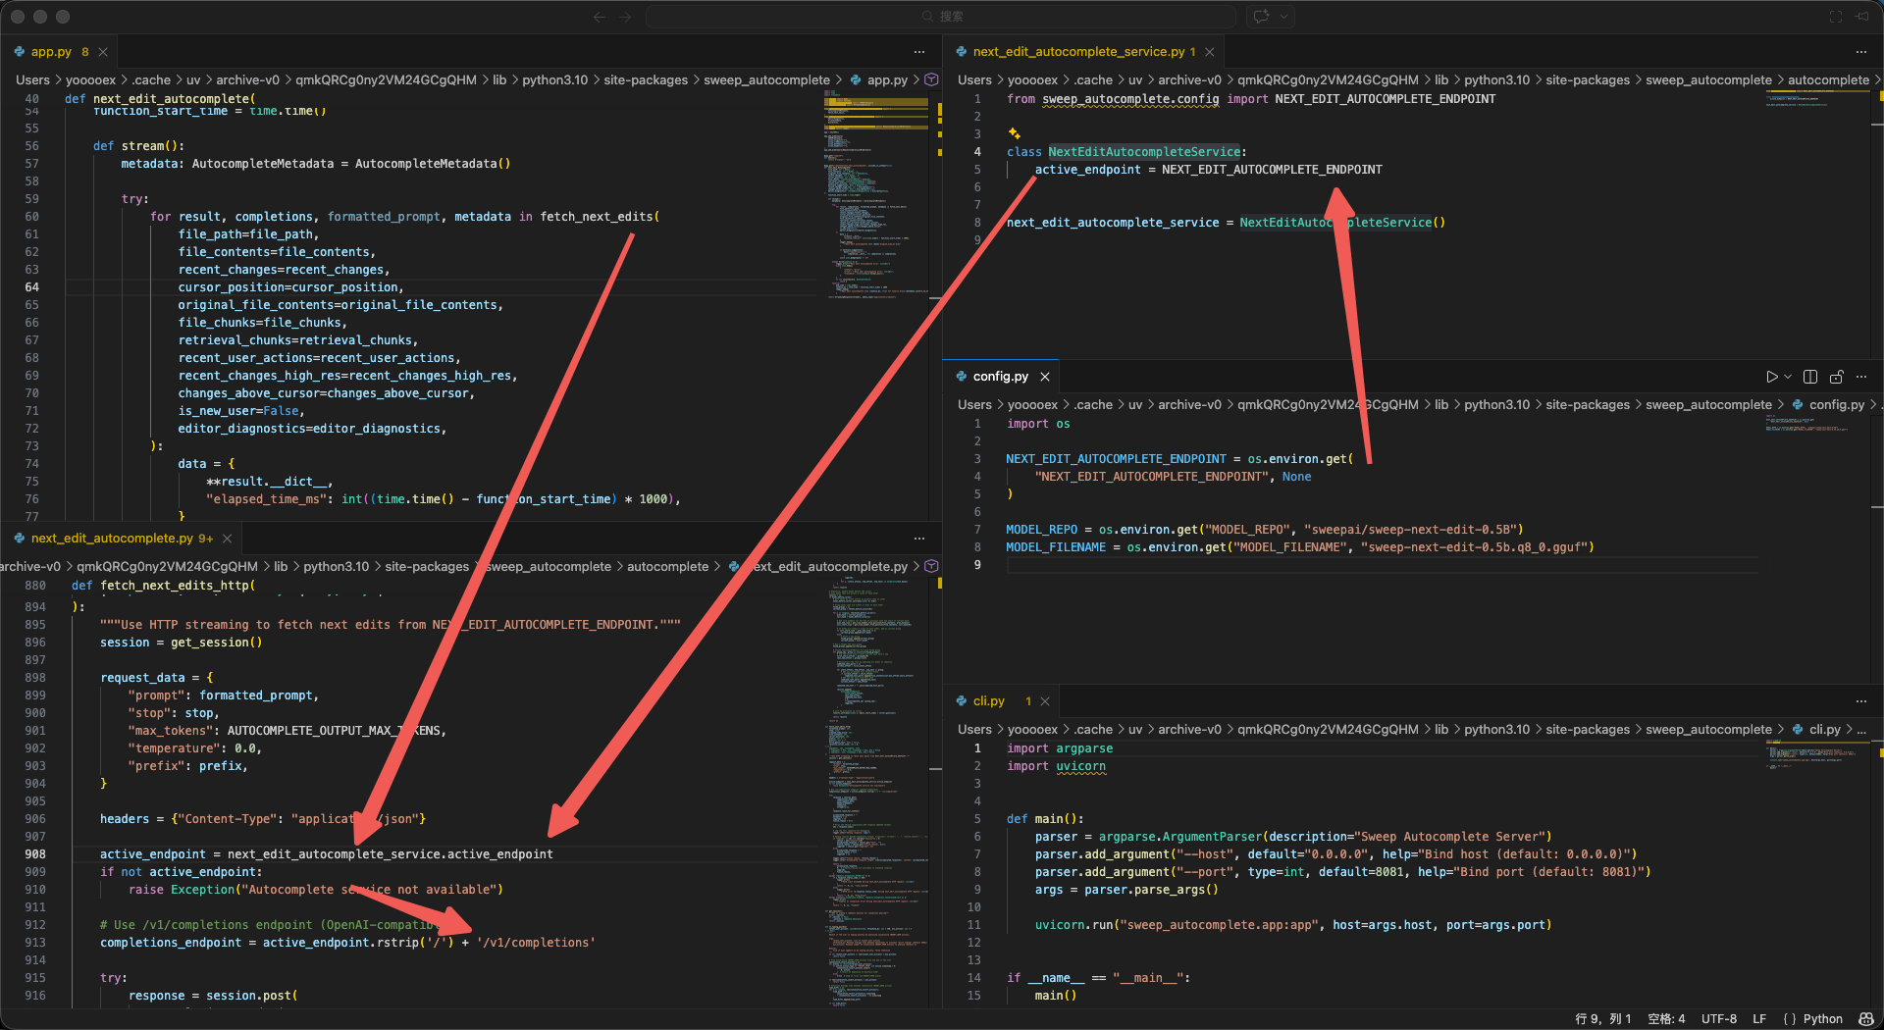Go forward using the right navigation arrow
Screen dimensions: 1884x1030
(625, 16)
